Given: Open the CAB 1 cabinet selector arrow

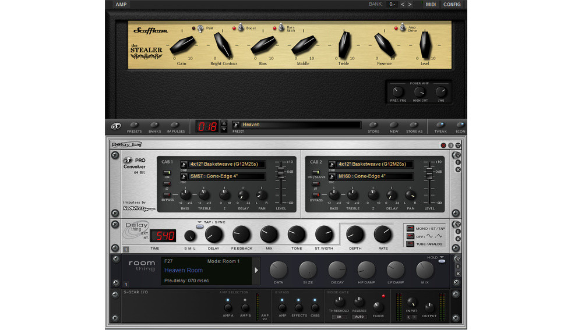Looking at the screenshot, I should 184,165.
